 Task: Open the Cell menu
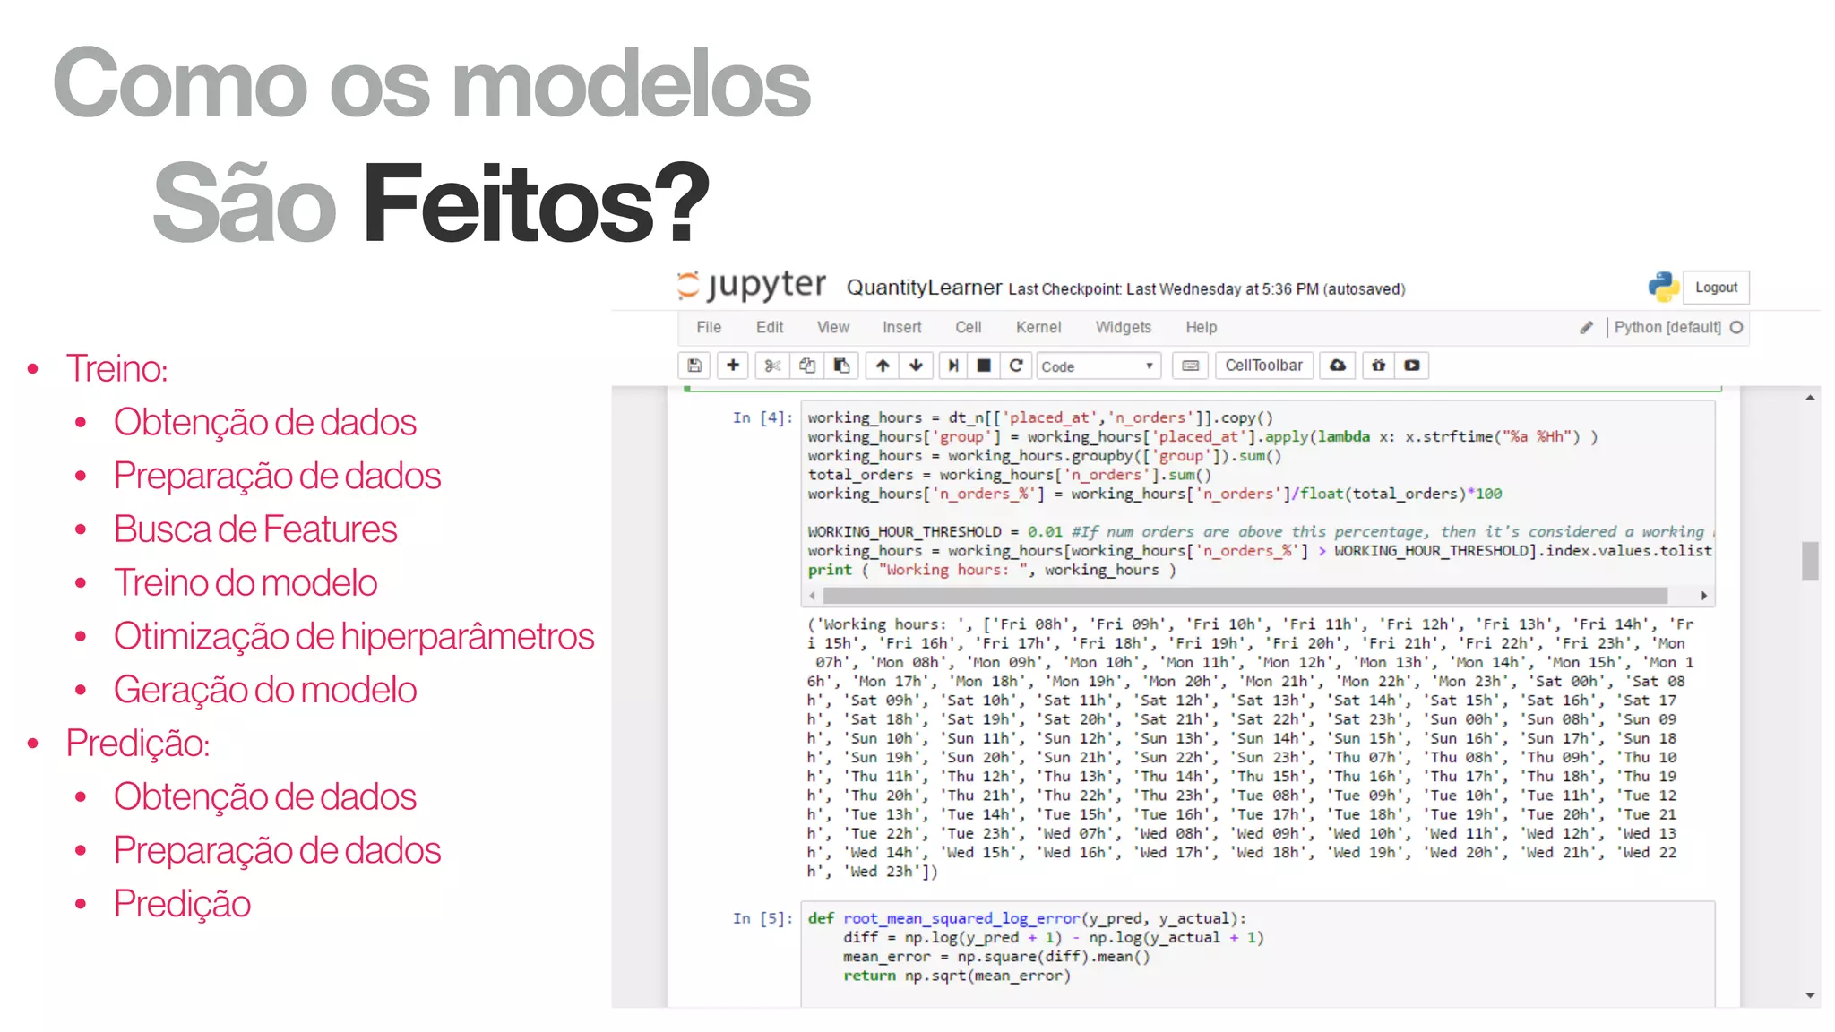(969, 328)
